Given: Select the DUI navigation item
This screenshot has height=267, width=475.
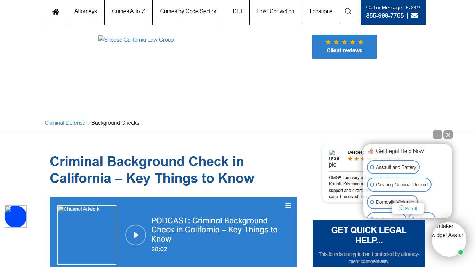Looking at the screenshot, I should (237, 11).
